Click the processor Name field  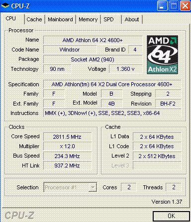click(x=93, y=40)
